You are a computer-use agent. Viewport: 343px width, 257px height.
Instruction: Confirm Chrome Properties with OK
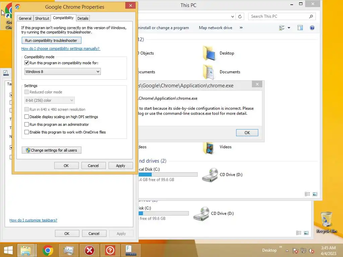[x=66, y=166]
